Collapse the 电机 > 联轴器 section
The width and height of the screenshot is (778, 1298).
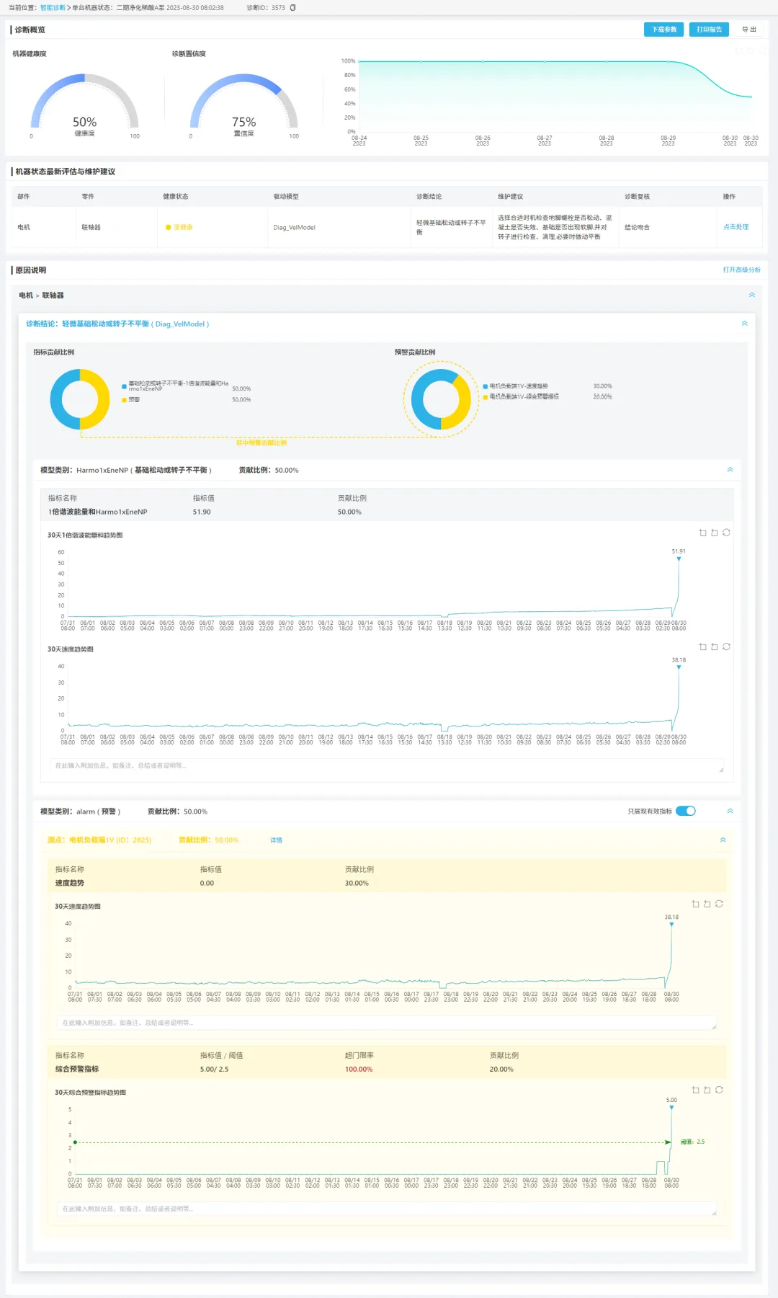pos(751,295)
